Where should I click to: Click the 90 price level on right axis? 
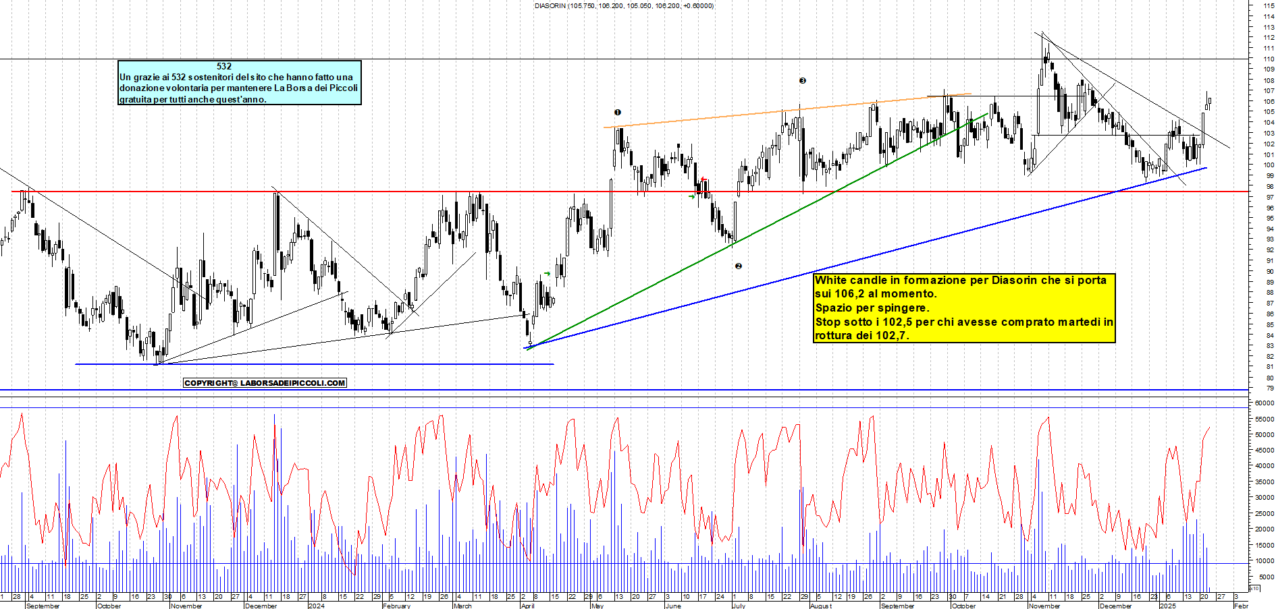pos(1270,271)
